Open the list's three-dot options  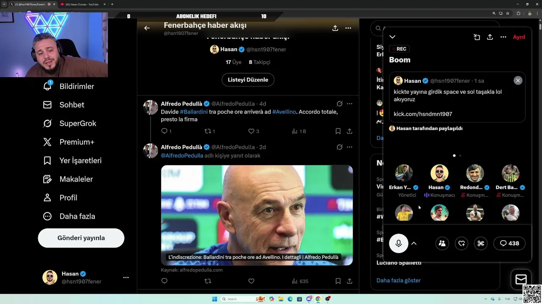[348, 28]
